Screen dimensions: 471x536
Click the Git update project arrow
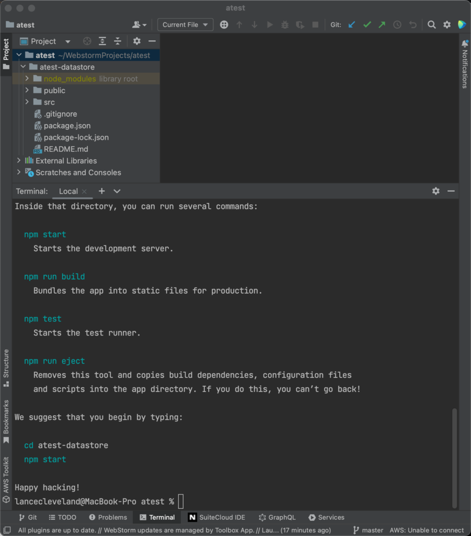pyautogui.click(x=352, y=25)
